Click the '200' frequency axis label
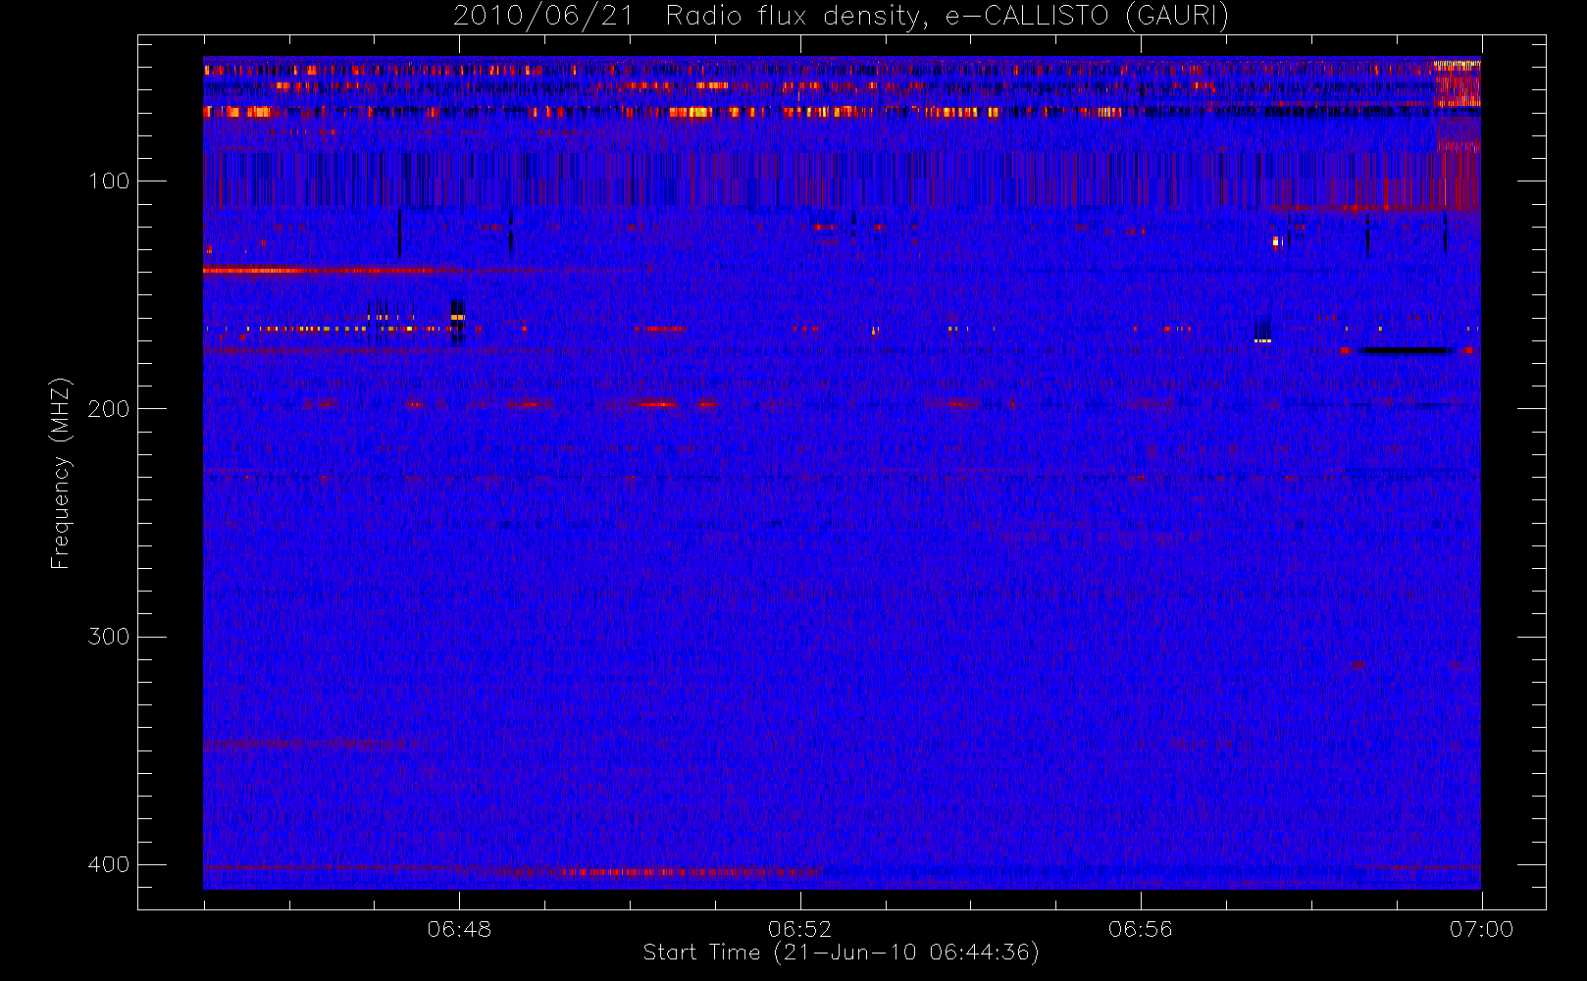 [108, 409]
